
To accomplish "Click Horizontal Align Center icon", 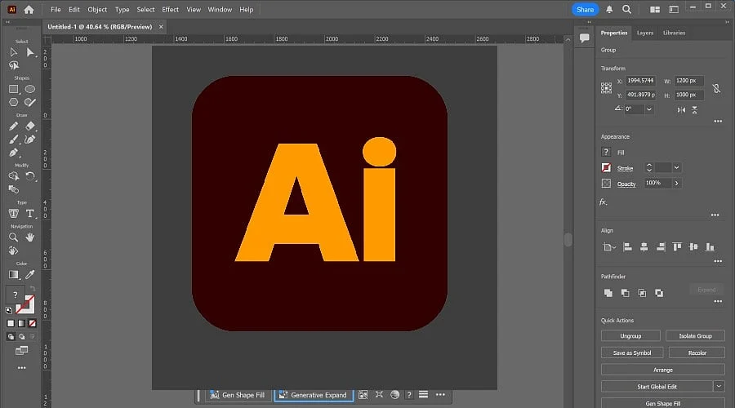I will coord(644,247).
